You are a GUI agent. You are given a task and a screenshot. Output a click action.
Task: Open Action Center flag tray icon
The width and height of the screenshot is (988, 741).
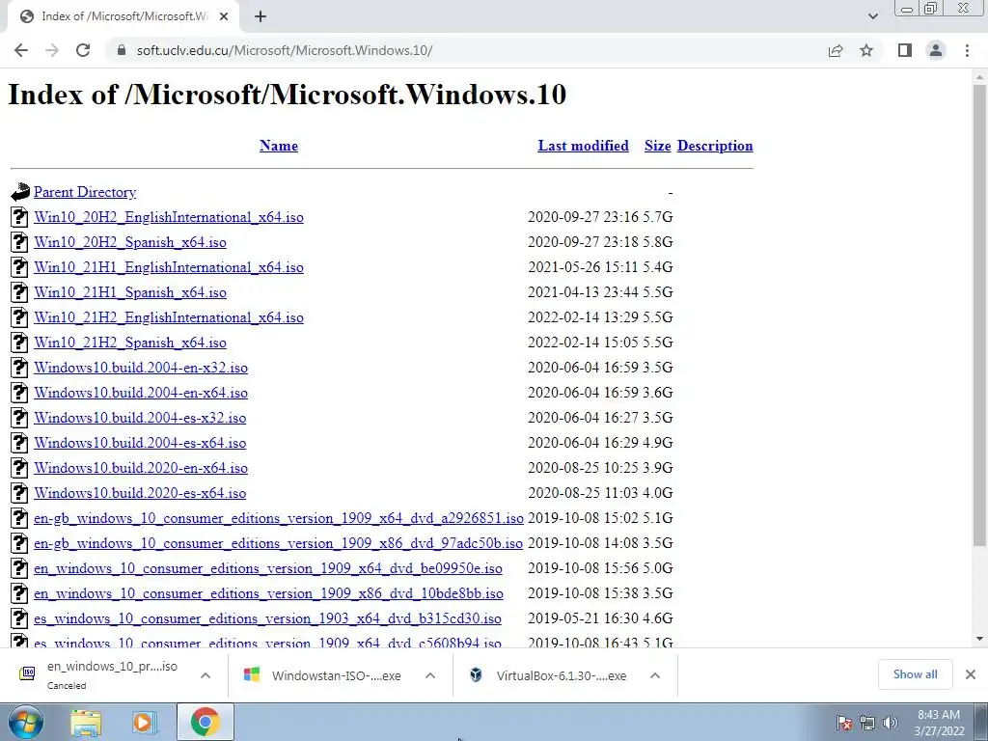(844, 723)
